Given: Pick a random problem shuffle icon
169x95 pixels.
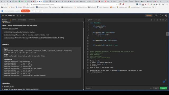Looking at the screenshot, I should [24, 15].
